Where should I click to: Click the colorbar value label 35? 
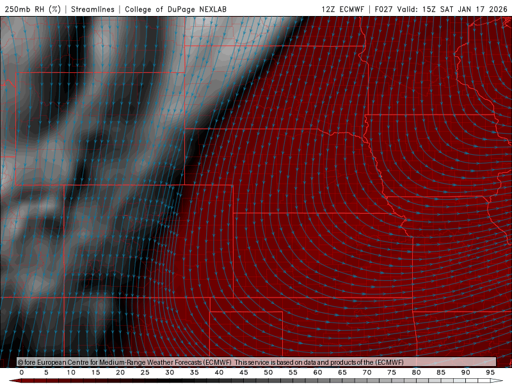[x=195, y=372]
